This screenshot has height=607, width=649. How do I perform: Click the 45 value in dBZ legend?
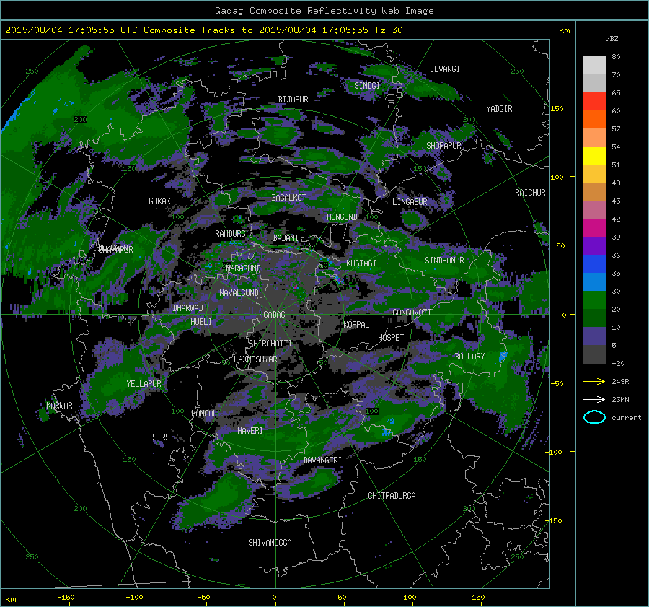pyautogui.click(x=616, y=201)
